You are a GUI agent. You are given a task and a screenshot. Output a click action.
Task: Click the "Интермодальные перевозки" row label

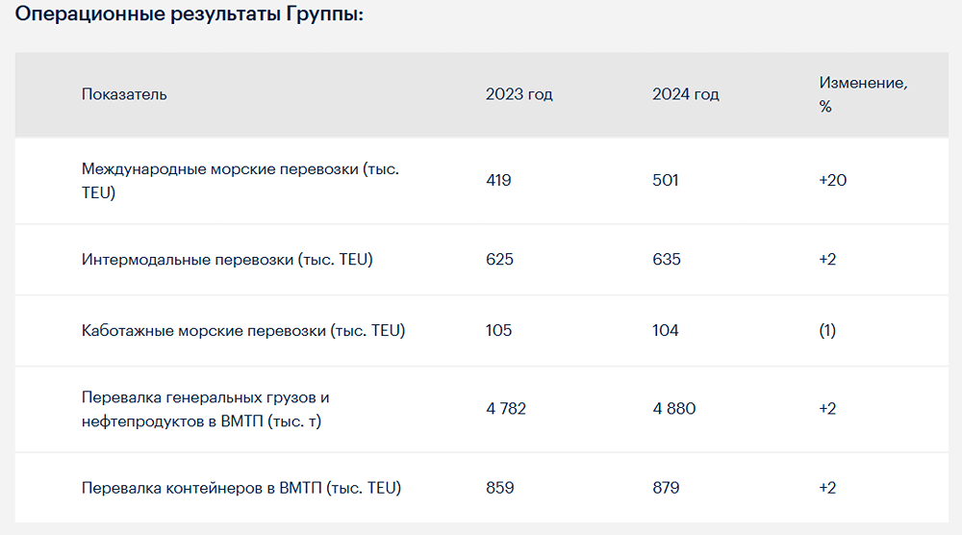(x=227, y=260)
